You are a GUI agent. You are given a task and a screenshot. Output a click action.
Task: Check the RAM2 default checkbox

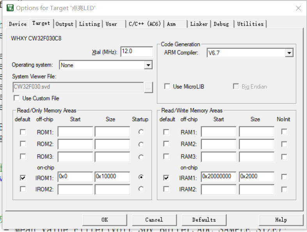click(x=166, y=144)
